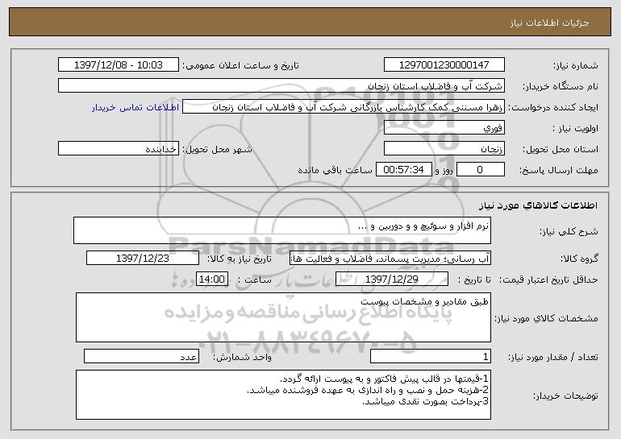Select the label تاریخ نیاز به کالا

tap(240, 259)
